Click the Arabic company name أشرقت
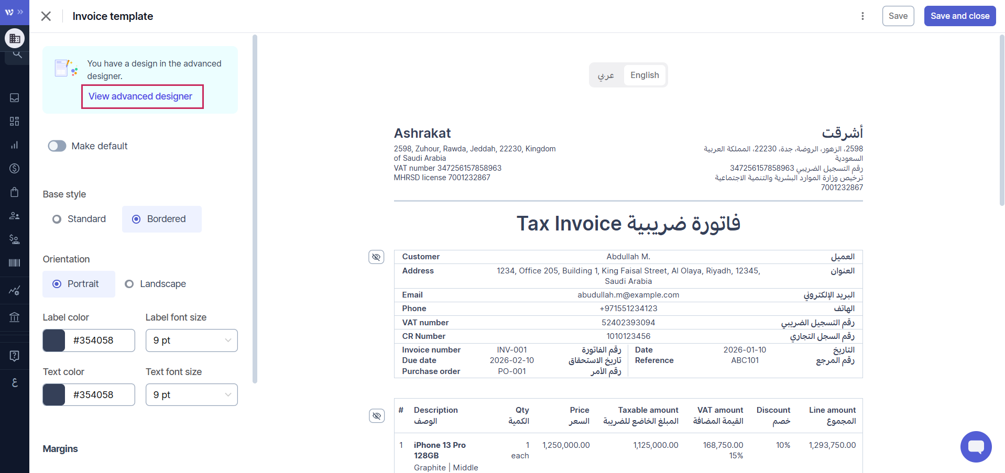This screenshot has height=473, width=1005. pyautogui.click(x=842, y=133)
